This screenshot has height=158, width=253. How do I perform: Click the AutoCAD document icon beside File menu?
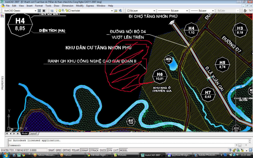[3, 6]
